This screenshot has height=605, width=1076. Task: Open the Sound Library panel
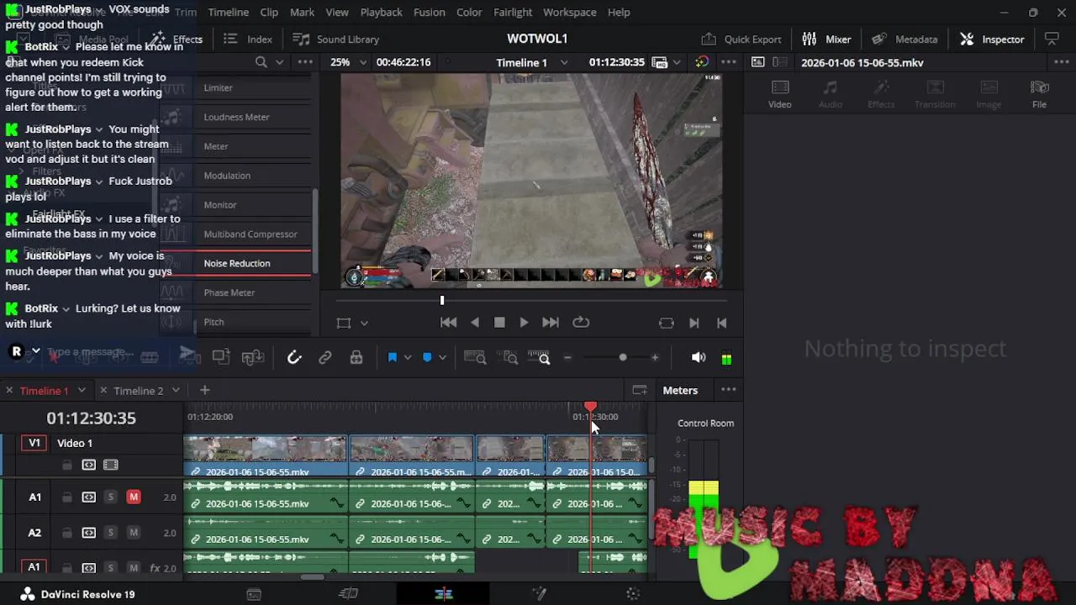click(x=336, y=39)
